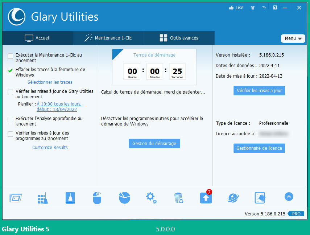Tick Vérifier les mises à jour des programmes

click(10, 134)
